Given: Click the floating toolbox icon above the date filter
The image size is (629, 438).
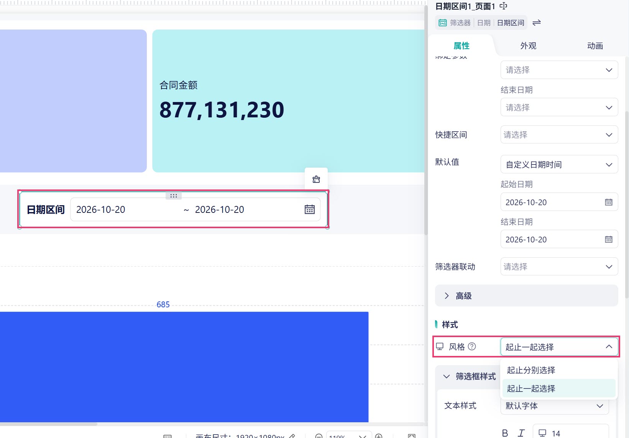Looking at the screenshot, I should [316, 179].
